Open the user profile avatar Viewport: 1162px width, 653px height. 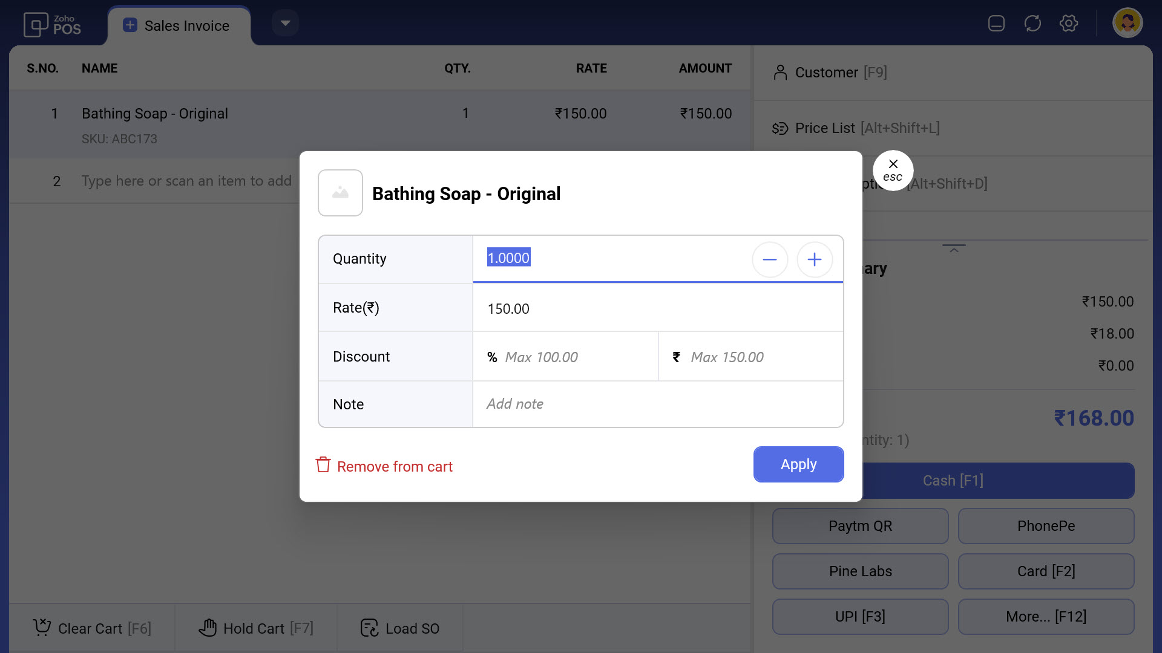coord(1127,24)
